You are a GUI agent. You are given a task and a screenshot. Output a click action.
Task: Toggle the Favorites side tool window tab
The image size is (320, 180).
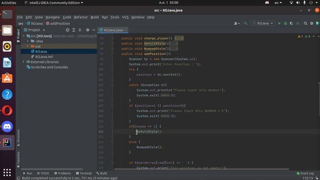18,159
